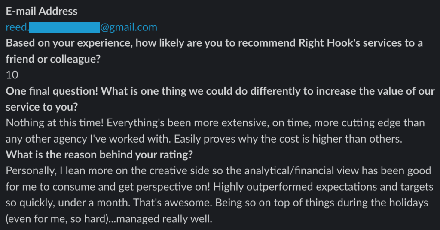Click the "One final question!" heading
The image size is (440, 230).
(x=55, y=91)
